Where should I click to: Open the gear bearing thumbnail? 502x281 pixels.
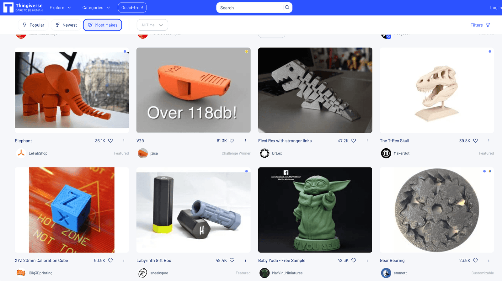437,210
